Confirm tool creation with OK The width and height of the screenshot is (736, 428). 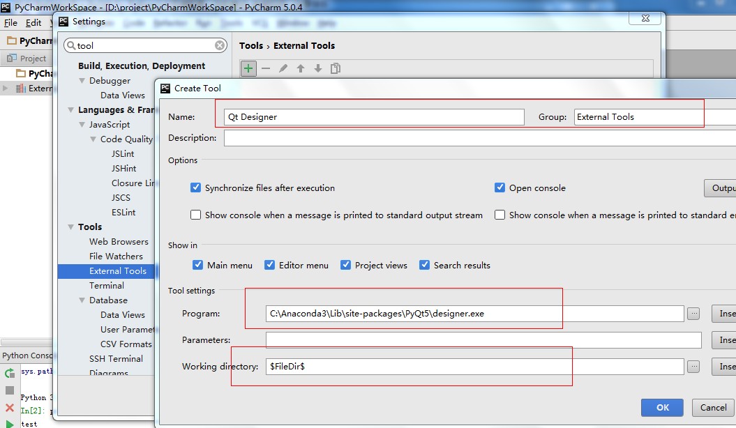662,407
